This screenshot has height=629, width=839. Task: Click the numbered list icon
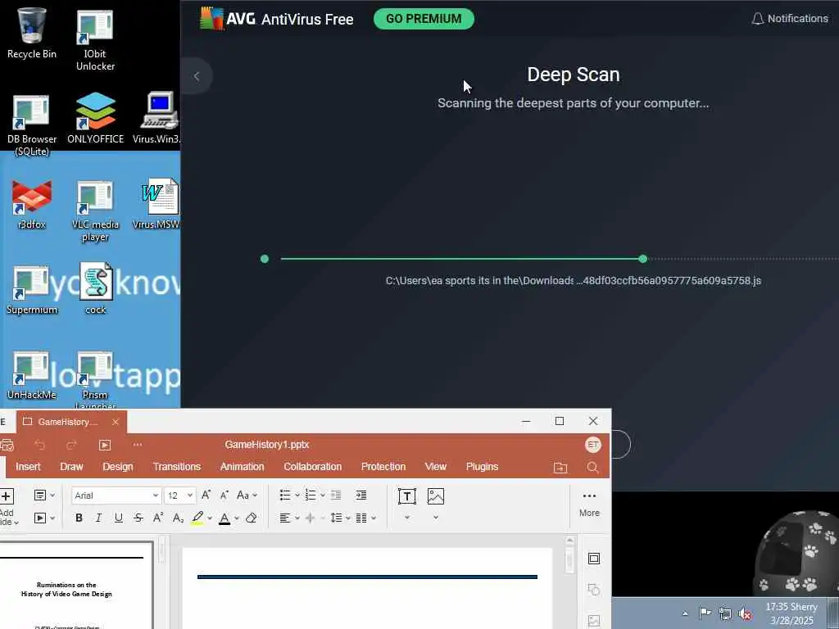[x=311, y=496]
